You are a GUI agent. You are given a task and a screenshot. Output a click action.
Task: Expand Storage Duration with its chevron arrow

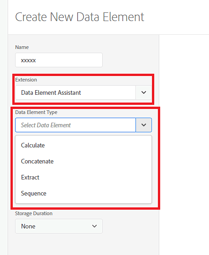94,226
